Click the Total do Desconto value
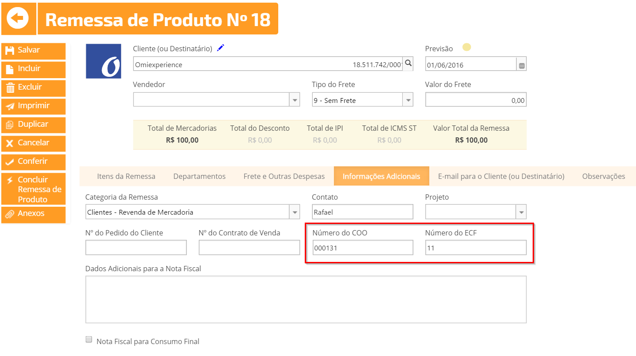The height and width of the screenshot is (356, 636). point(260,140)
